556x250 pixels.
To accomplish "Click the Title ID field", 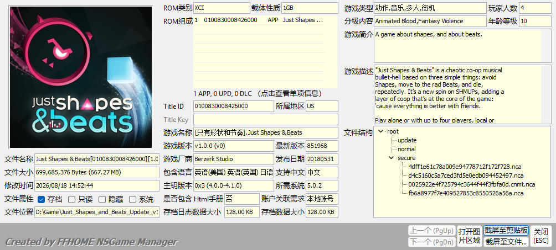I will (x=234, y=106).
